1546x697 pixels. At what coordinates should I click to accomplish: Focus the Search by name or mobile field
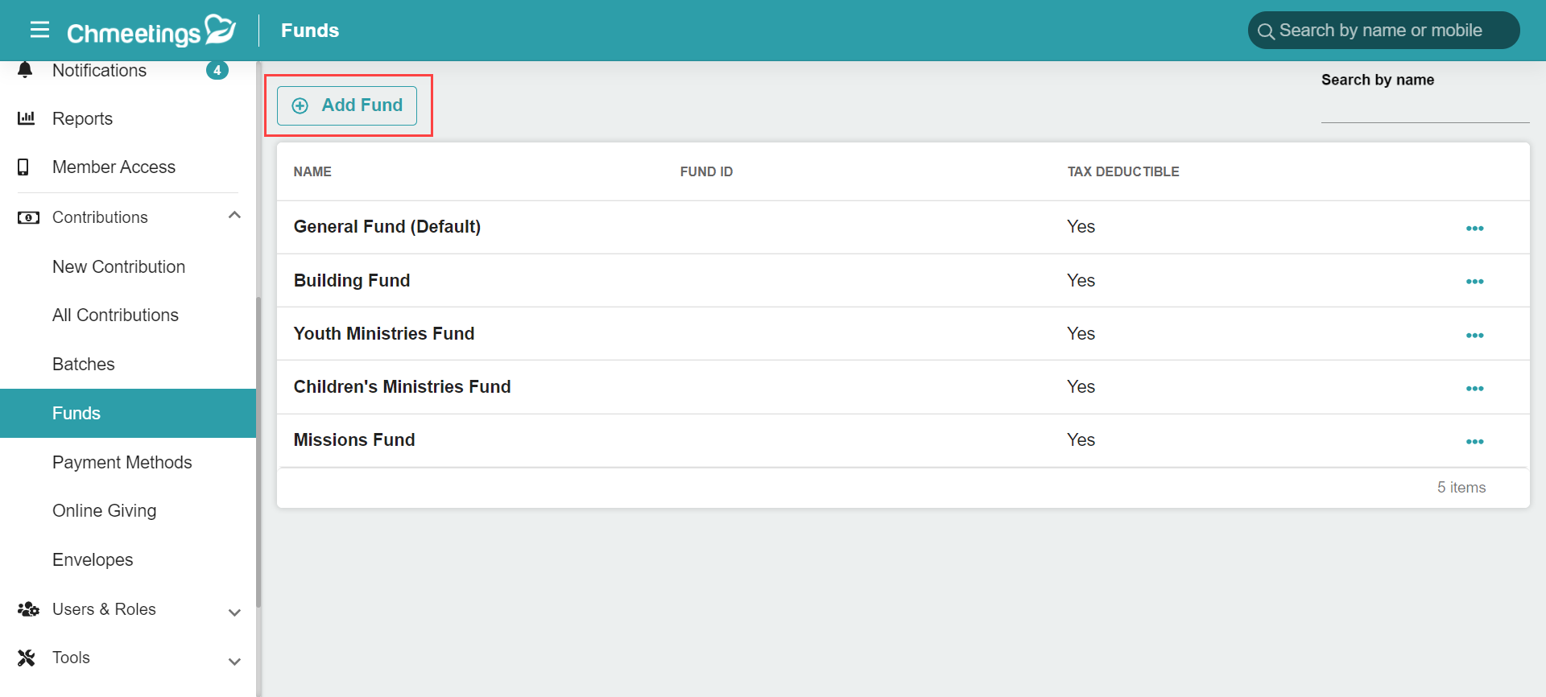pyautogui.click(x=1383, y=31)
